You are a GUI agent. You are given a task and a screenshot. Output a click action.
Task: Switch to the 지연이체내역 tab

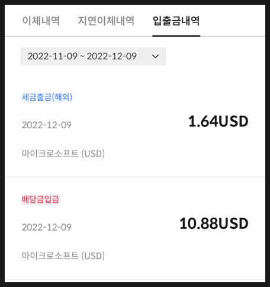106,21
